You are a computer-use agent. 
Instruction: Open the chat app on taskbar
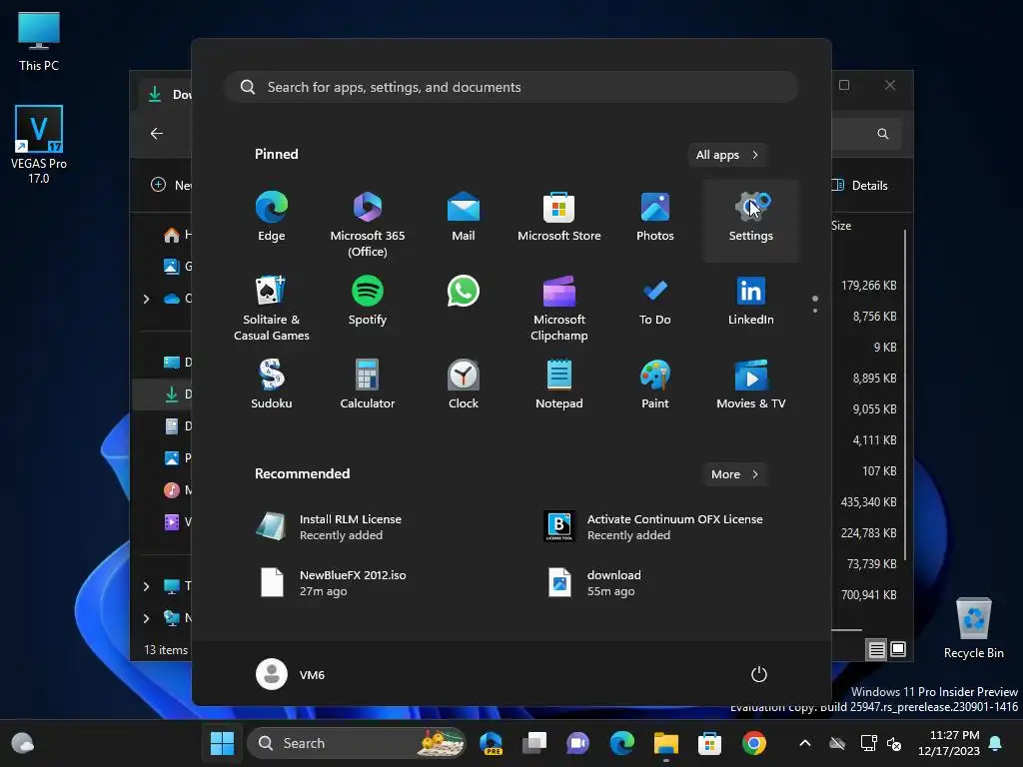578,743
